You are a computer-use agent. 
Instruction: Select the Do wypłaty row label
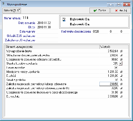[13, 96]
